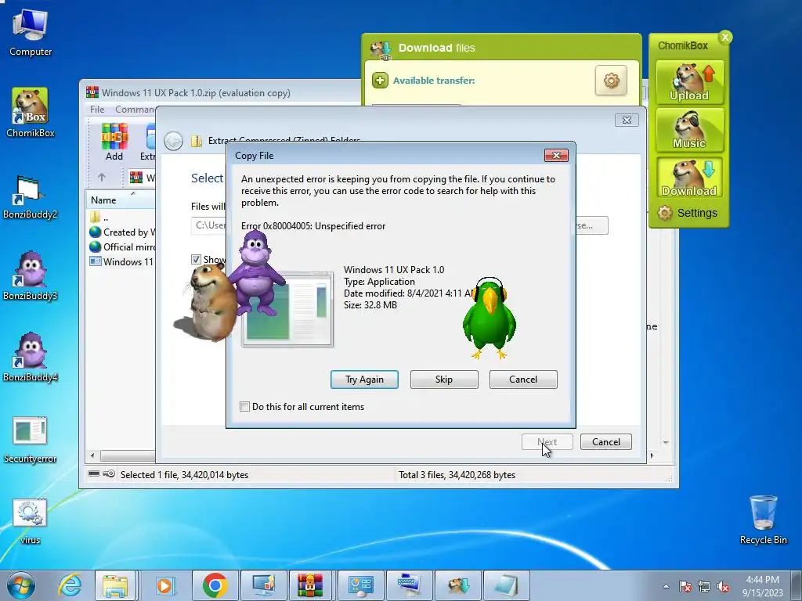
Task: Click the green parrot character
Action: (x=490, y=318)
